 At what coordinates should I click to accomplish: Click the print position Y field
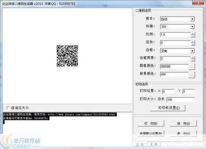point(189,92)
